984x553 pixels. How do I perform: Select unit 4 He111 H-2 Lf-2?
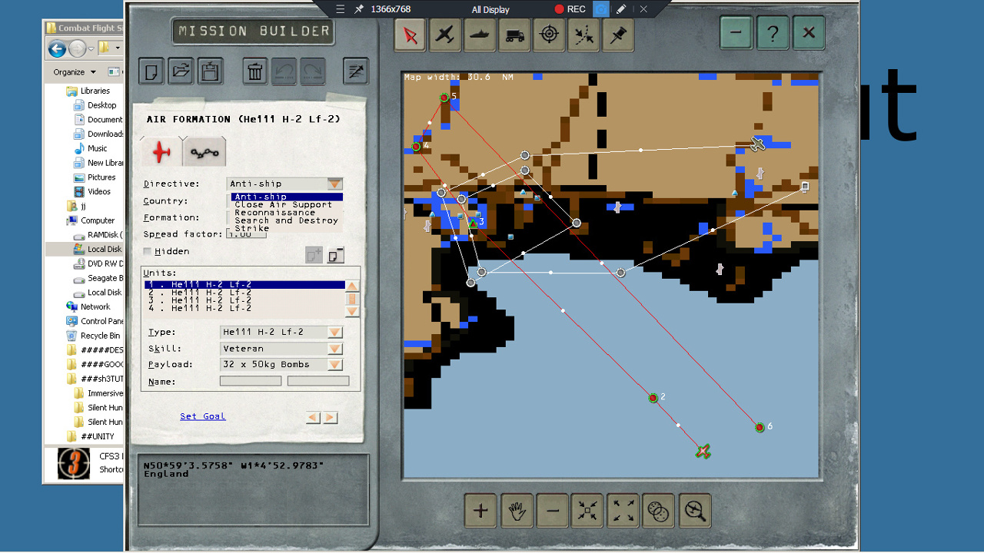[x=244, y=308]
